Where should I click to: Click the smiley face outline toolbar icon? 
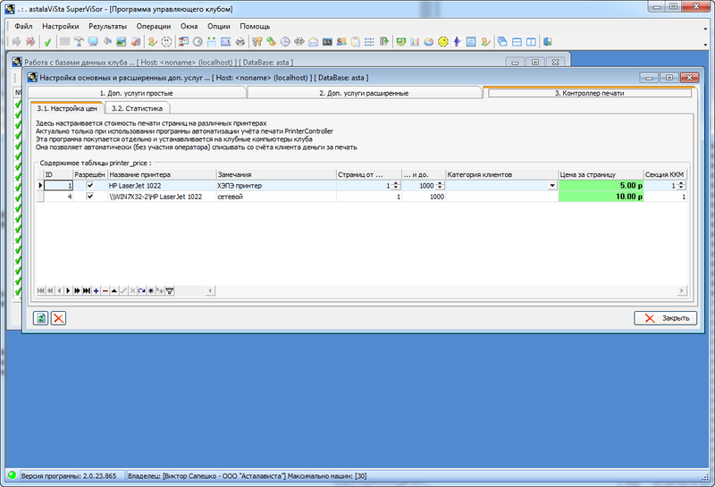point(167,42)
